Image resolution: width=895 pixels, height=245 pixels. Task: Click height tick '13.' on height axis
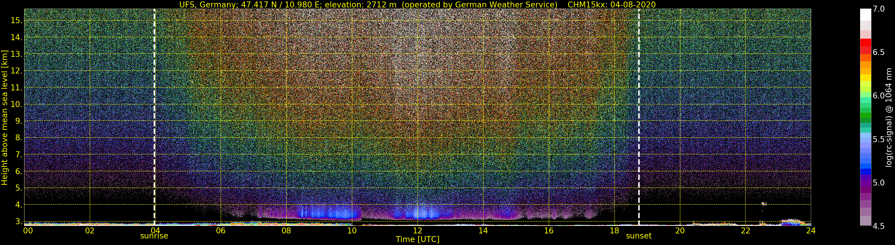coord(16,54)
